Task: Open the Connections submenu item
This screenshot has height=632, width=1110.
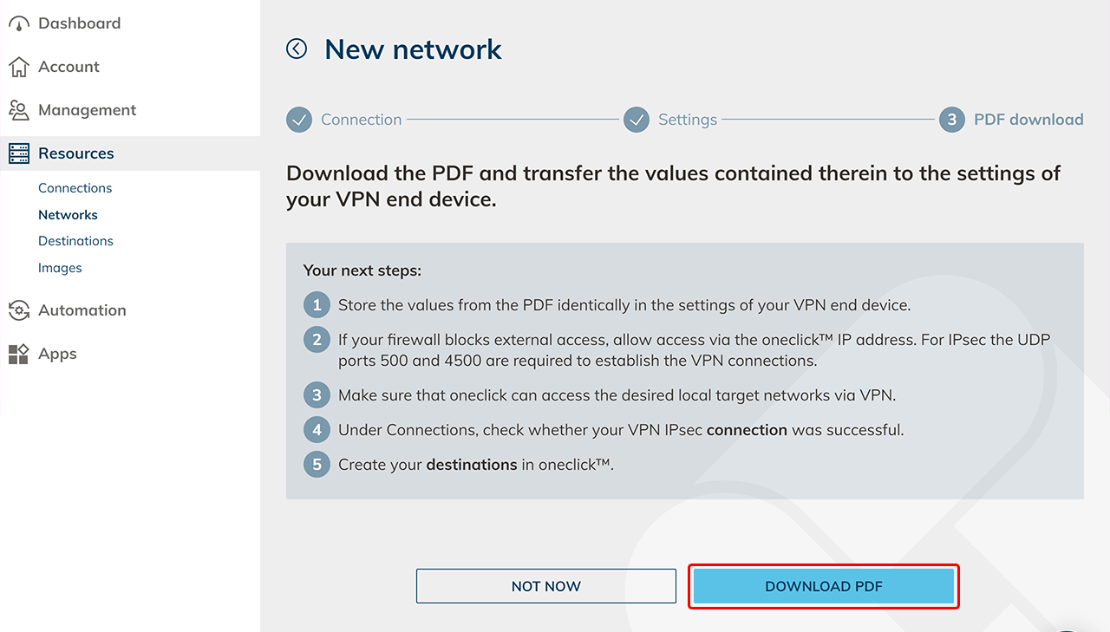Action: pyautogui.click(x=75, y=188)
